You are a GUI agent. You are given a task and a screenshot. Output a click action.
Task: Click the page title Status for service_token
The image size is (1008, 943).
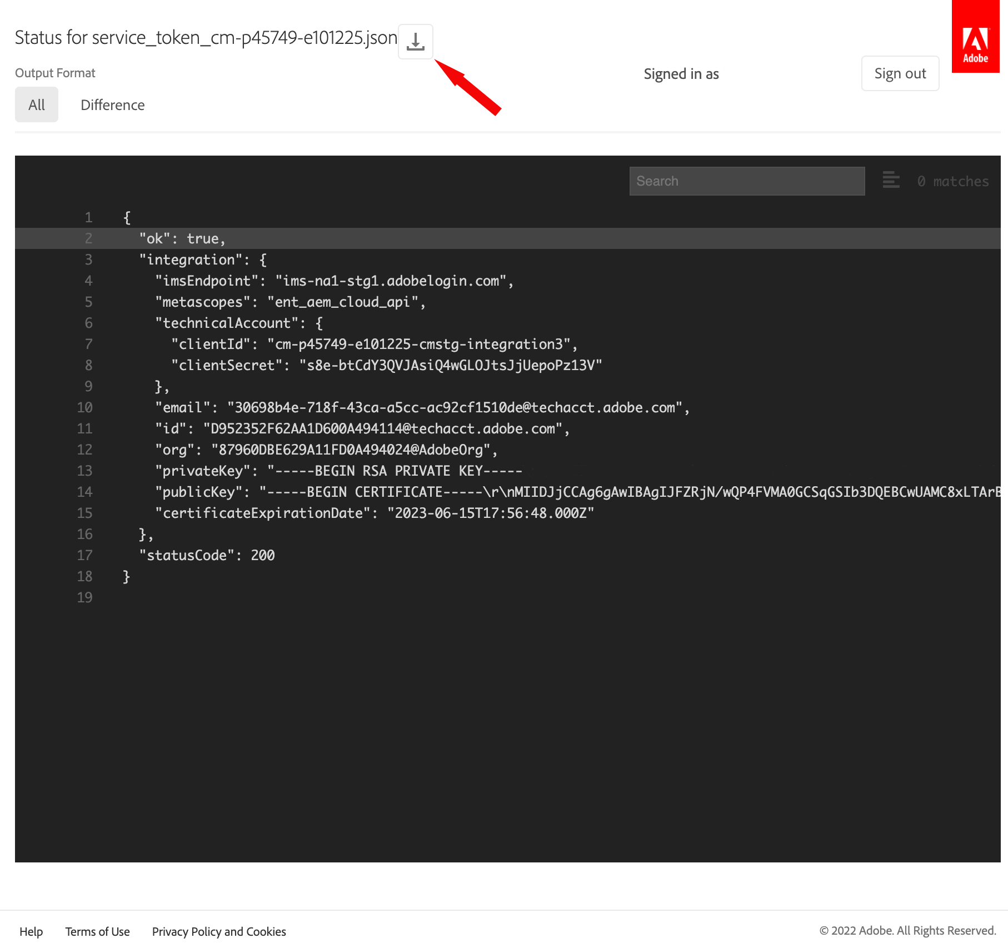[x=206, y=37]
